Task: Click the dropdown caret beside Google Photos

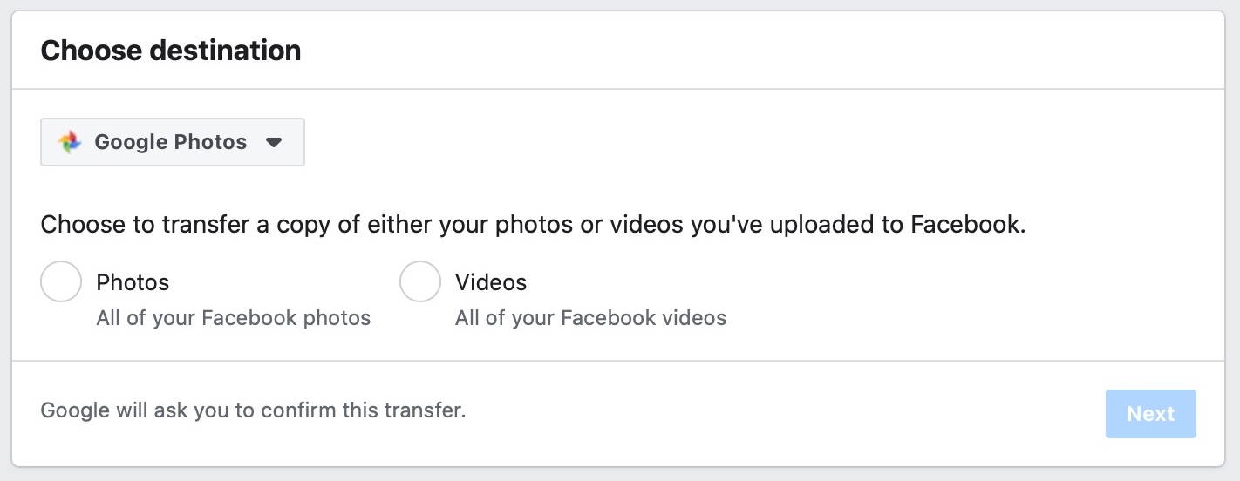Action: click(x=274, y=142)
